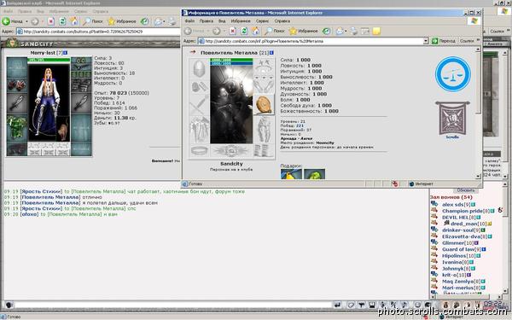Click Refresh icon in background browser toolbar
Viewport: 512px width, 320px height.
pos(62,21)
